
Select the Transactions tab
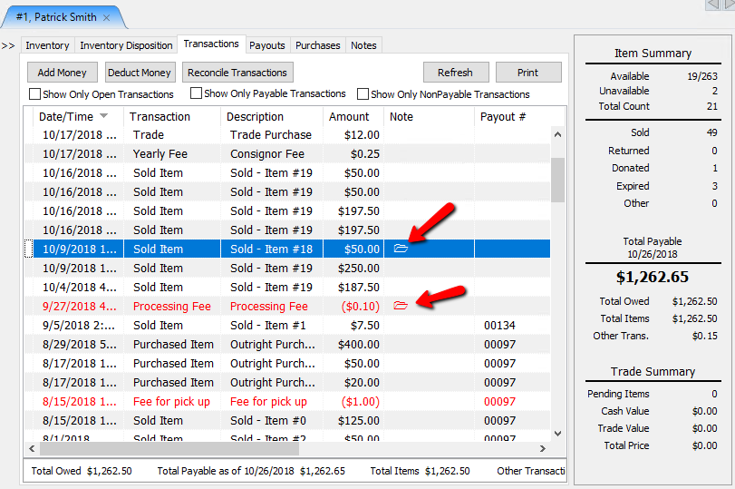pos(211,44)
